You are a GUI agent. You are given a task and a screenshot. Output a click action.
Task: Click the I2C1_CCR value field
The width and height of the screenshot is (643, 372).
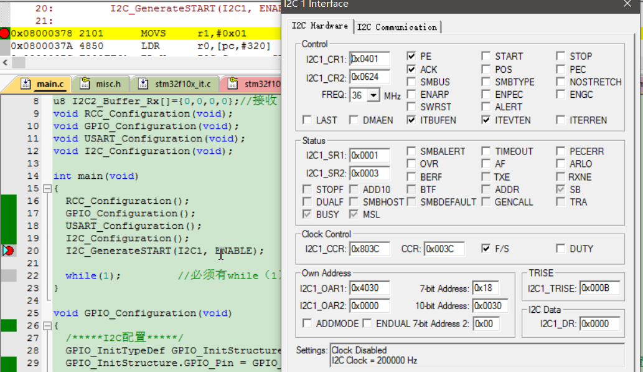pyautogui.click(x=370, y=249)
